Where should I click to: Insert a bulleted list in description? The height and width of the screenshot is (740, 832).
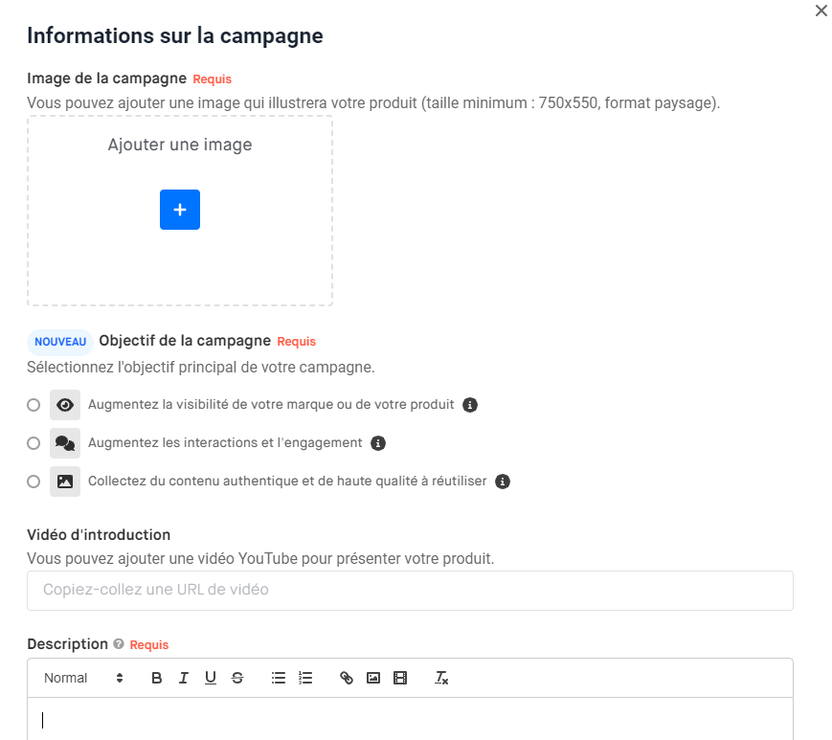[279, 678]
